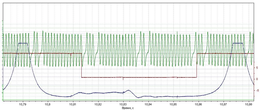Click the axis title "Время, с"
260x110 pixels.
pos(127,108)
